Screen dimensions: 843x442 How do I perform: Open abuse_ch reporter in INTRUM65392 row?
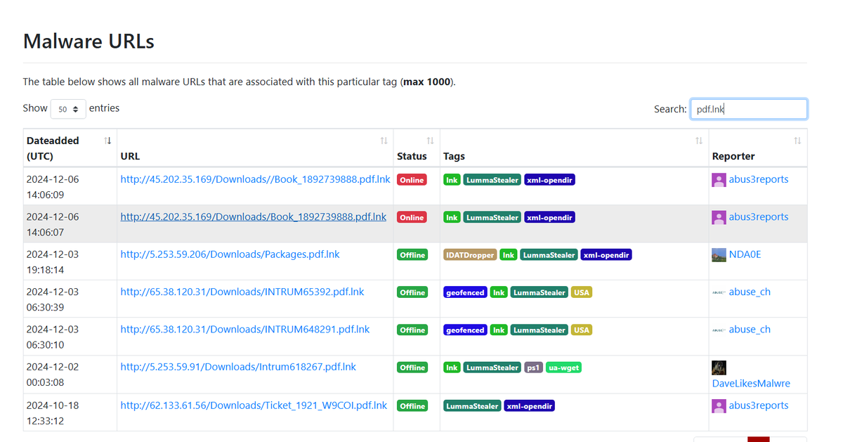(x=750, y=292)
